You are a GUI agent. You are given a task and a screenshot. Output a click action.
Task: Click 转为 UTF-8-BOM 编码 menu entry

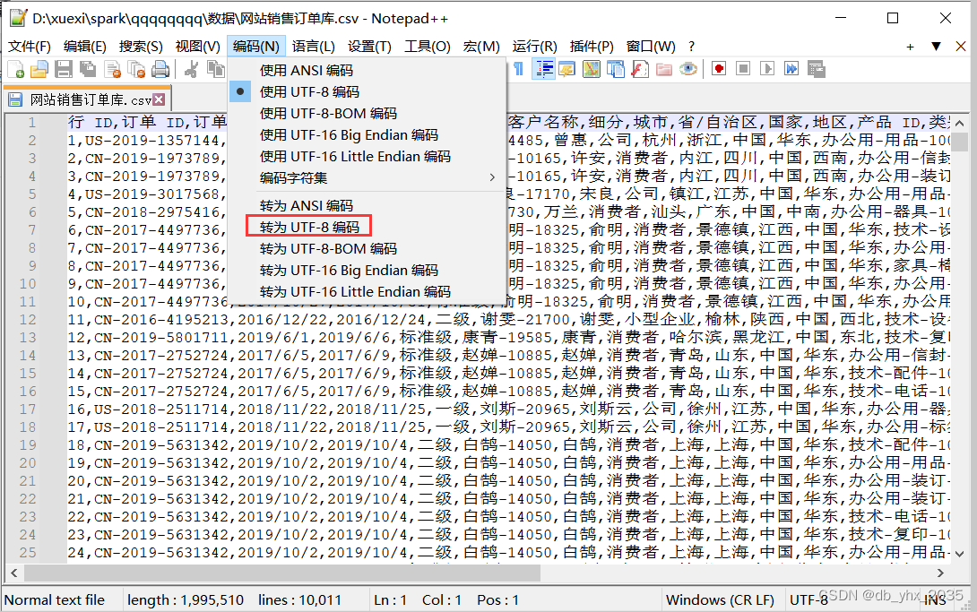(367, 248)
